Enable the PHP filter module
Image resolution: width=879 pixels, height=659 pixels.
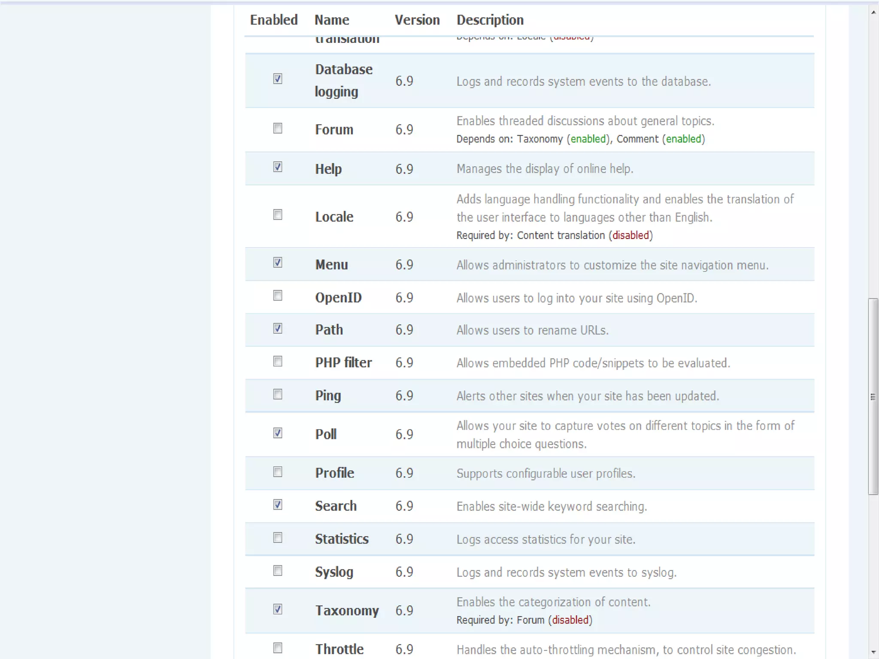coord(278,361)
